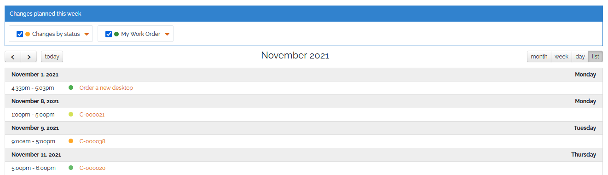Viewport: 608px width, 175px height.
Task: Go to next period with right chevron
Action: pos(29,57)
